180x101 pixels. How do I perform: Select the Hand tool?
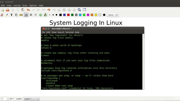tap(36, 15)
